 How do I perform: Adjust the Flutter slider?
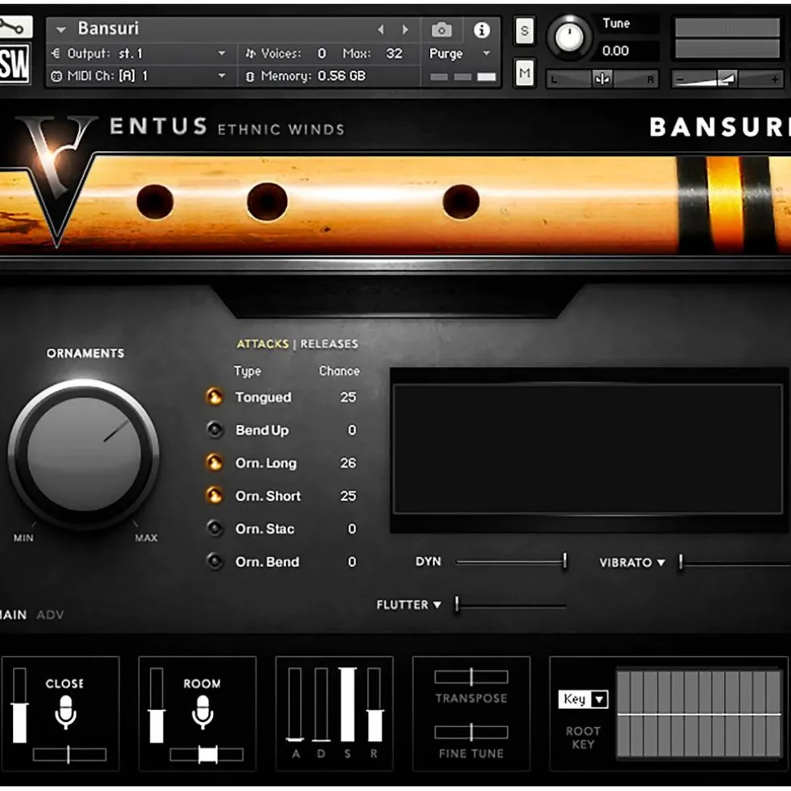[510, 605]
